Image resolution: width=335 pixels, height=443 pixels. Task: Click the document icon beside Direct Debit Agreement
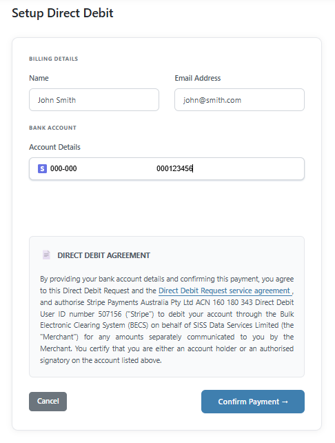[x=46, y=255]
